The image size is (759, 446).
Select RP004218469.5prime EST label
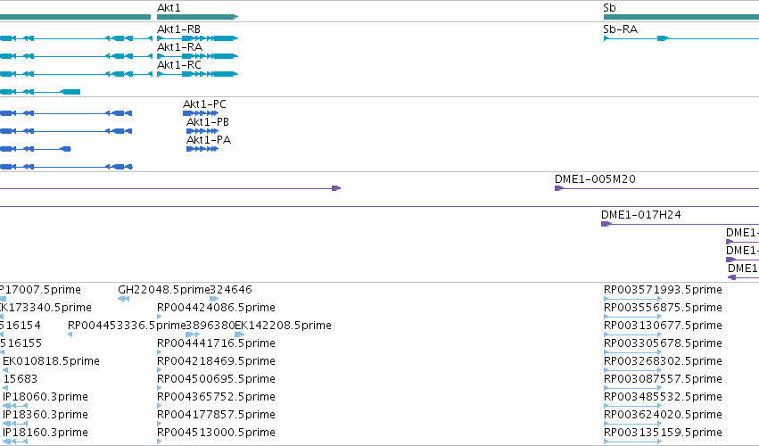(216, 361)
